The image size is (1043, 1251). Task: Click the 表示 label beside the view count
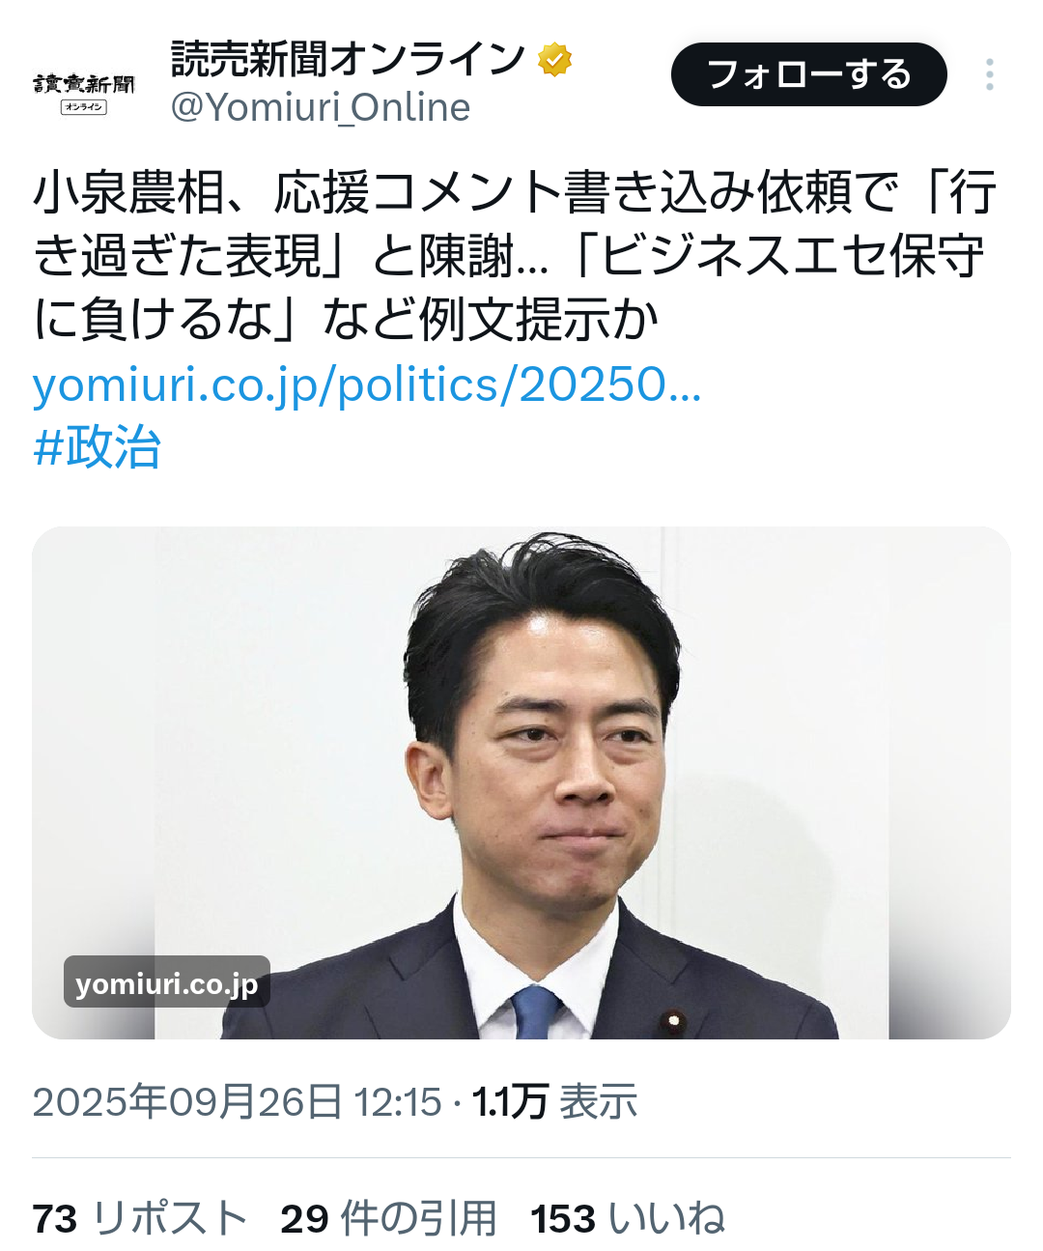click(599, 1102)
